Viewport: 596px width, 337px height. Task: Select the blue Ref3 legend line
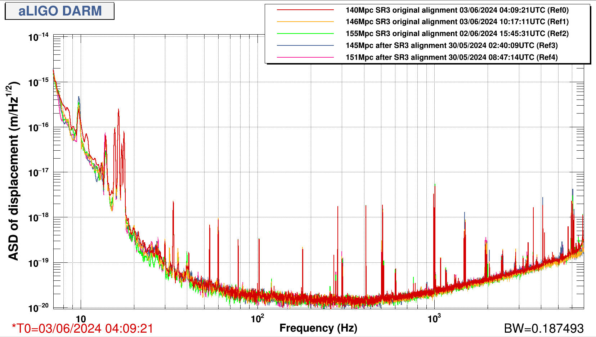(305, 45)
